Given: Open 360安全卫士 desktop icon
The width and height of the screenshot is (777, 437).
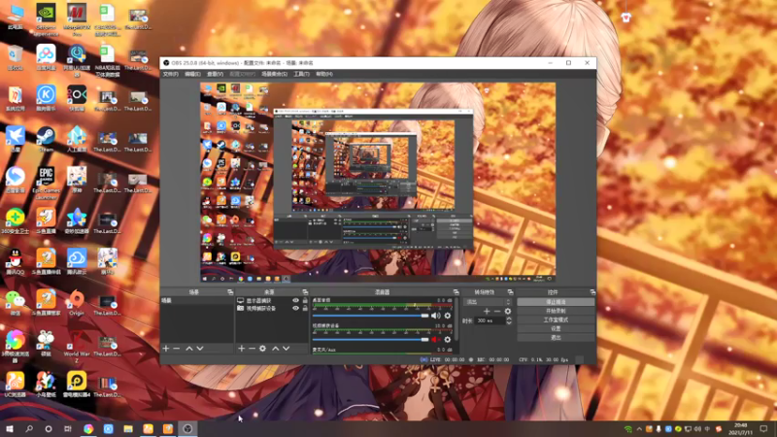Looking at the screenshot, I should click(x=16, y=221).
